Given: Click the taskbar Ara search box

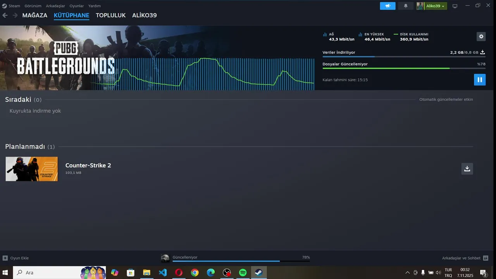Looking at the screenshot, I should point(60,273).
